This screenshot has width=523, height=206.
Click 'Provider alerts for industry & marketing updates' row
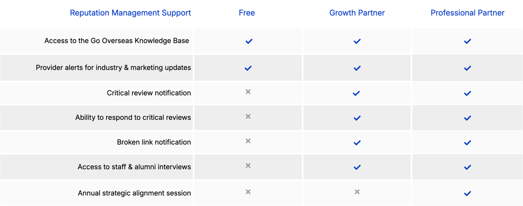coord(113,68)
